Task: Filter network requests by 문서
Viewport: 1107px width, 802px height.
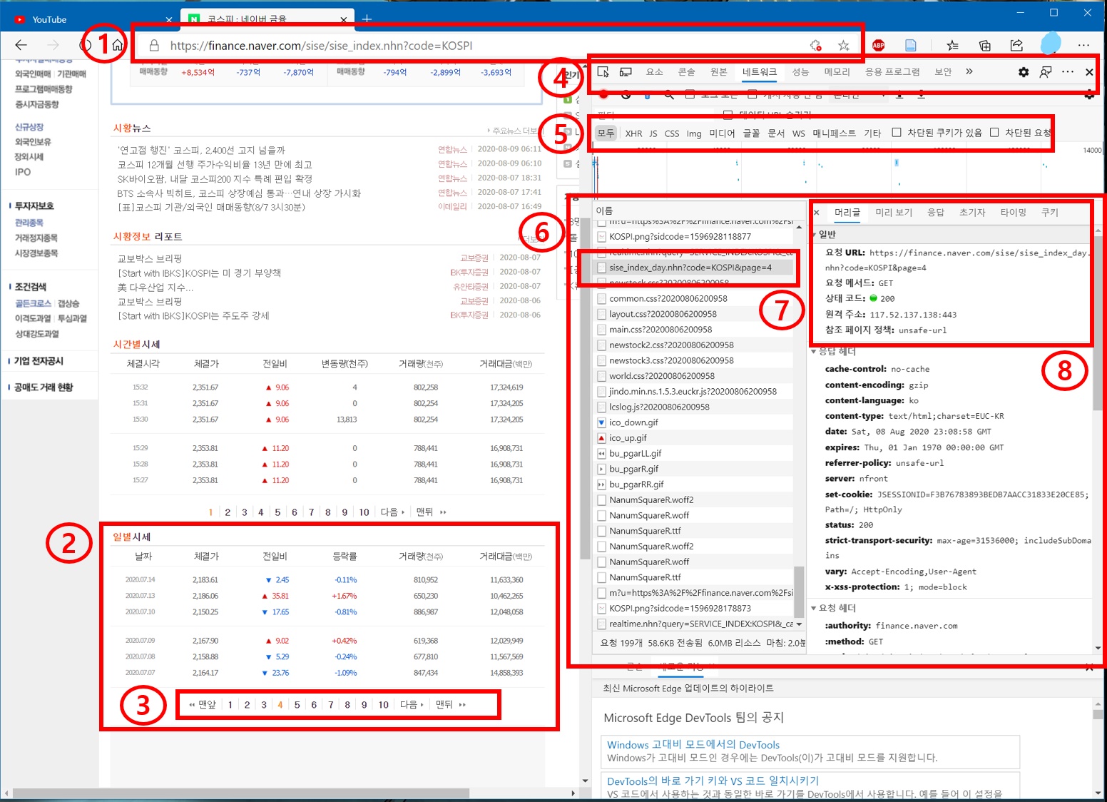Action: point(776,133)
